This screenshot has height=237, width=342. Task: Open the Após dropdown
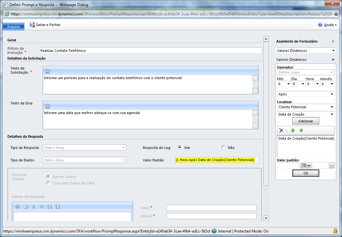[305, 94]
